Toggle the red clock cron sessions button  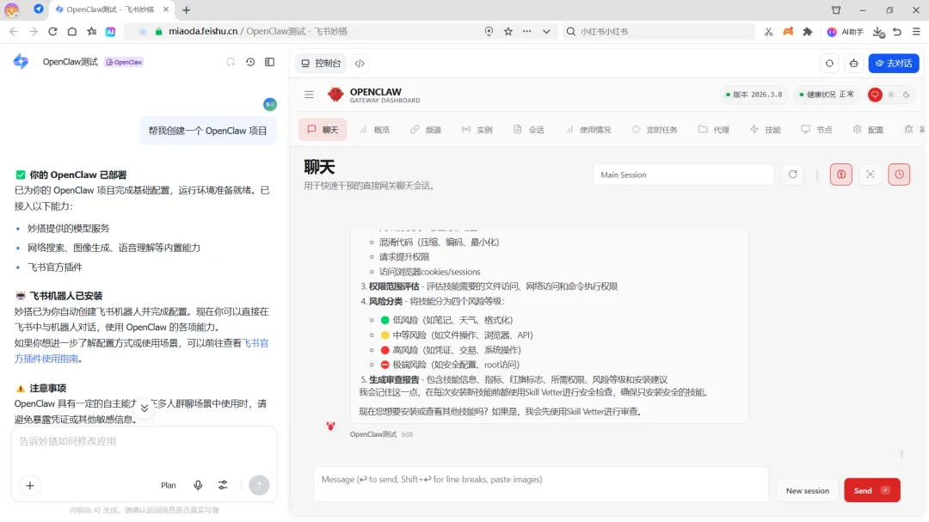(899, 175)
